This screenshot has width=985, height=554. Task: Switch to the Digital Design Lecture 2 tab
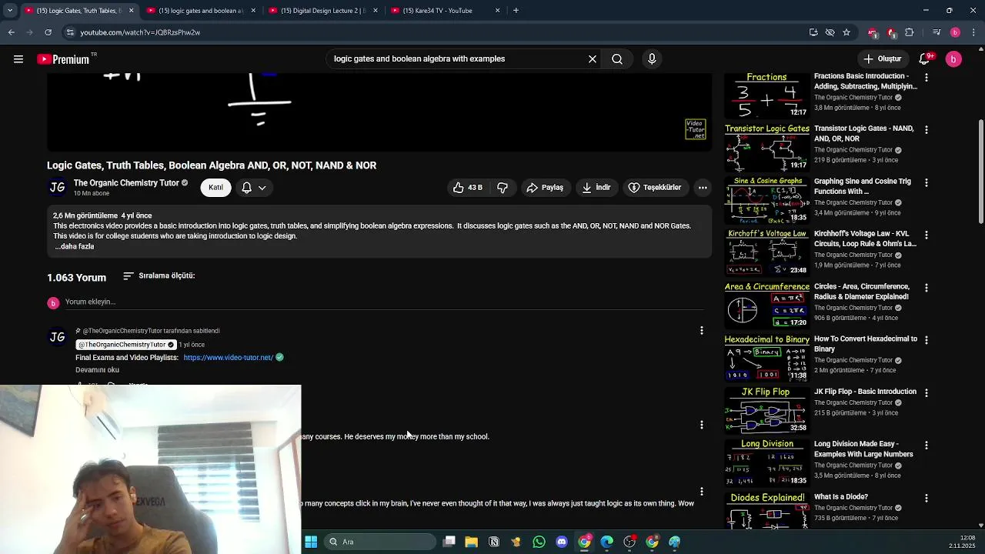(322, 11)
